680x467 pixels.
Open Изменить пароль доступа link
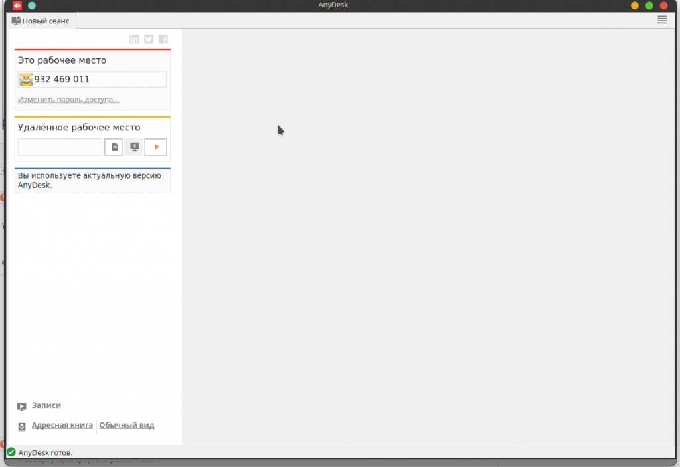tap(68, 100)
